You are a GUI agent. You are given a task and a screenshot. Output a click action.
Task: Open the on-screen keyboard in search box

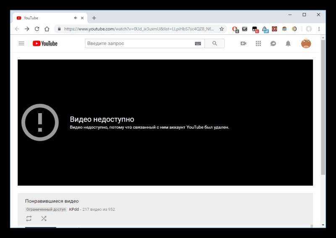tap(198, 44)
